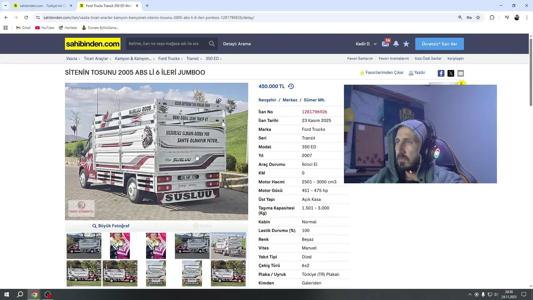Image resolution: width=533 pixels, height=300 pixels.
Task: Open Windows notification center icon
Action: point(524,295)
